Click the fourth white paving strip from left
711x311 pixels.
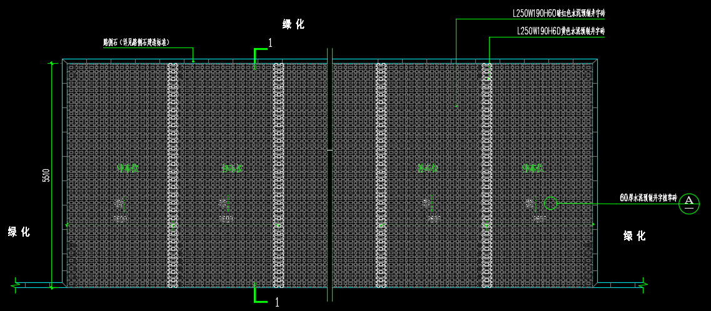point(487,175)
